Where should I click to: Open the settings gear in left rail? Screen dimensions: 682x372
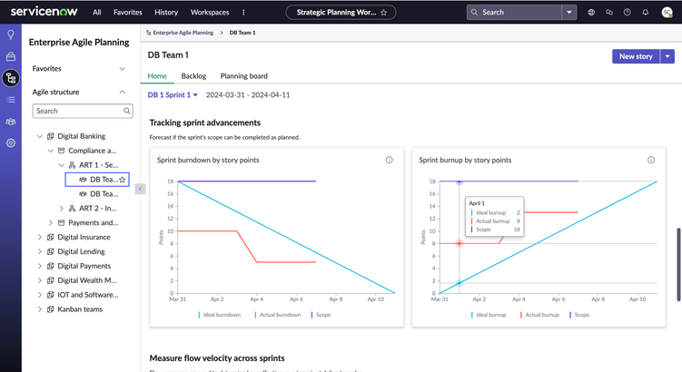click(11, 143)
